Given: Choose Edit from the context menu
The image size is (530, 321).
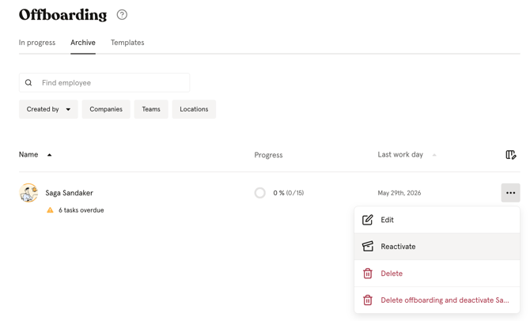Looking at the screenshot, I should (x=437, y=220).
